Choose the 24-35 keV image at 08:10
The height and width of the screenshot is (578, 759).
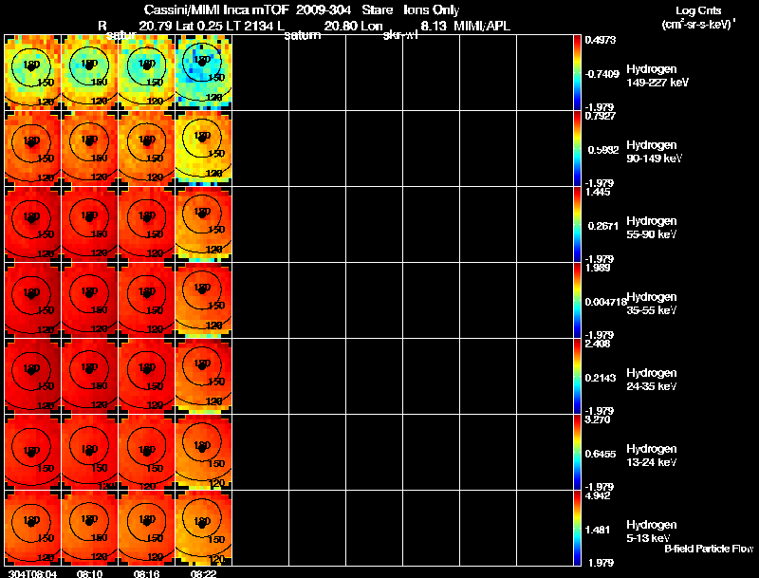pyautogui.click(x=89, y=376)
